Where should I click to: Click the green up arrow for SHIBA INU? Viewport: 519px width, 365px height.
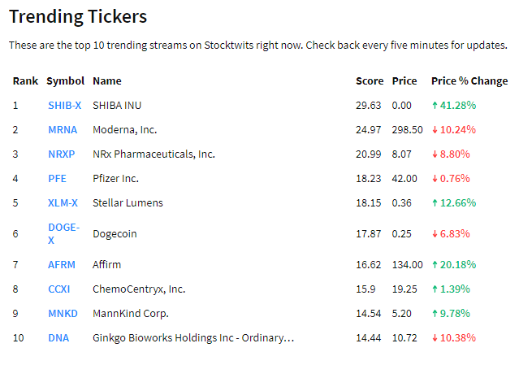(x=435, y=106)
